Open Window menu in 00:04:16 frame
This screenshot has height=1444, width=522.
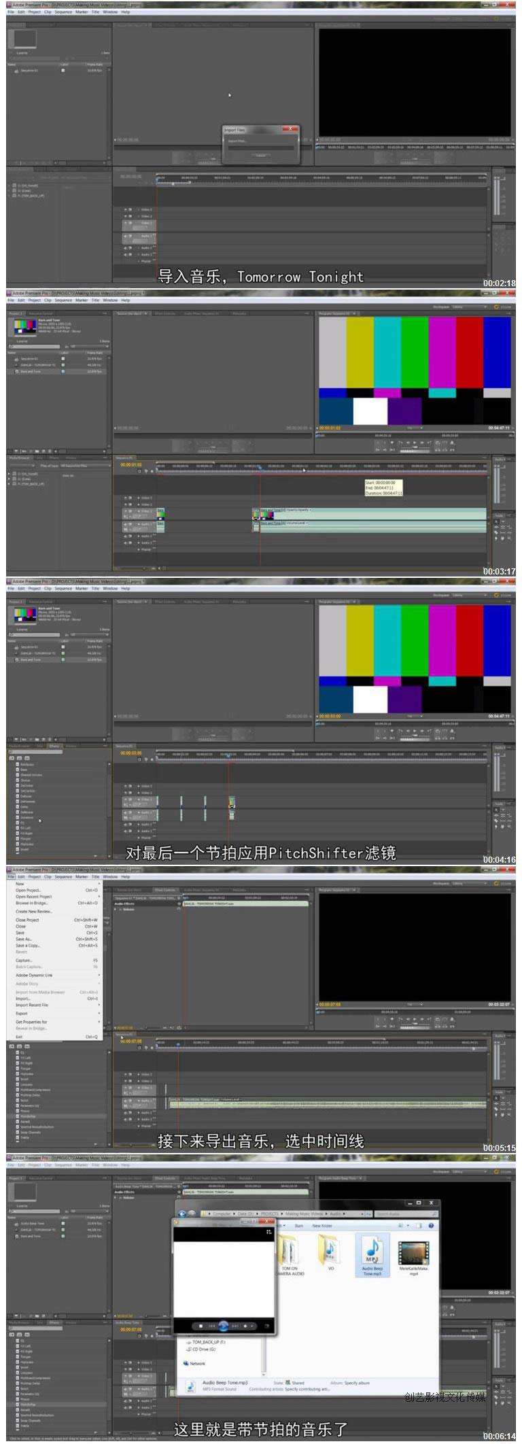[x=110, y=589]
